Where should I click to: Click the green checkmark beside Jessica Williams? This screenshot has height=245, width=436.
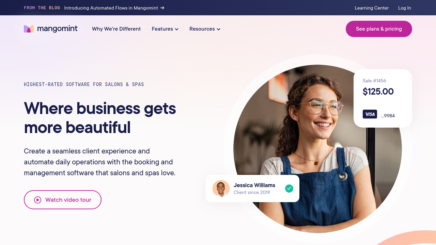(289, 189)
